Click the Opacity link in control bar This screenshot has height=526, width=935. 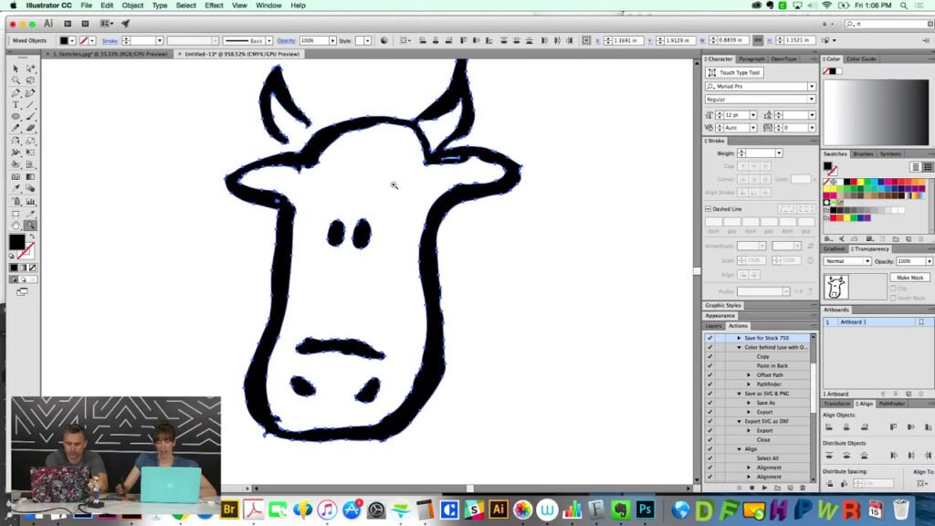(x=286, y=40)
